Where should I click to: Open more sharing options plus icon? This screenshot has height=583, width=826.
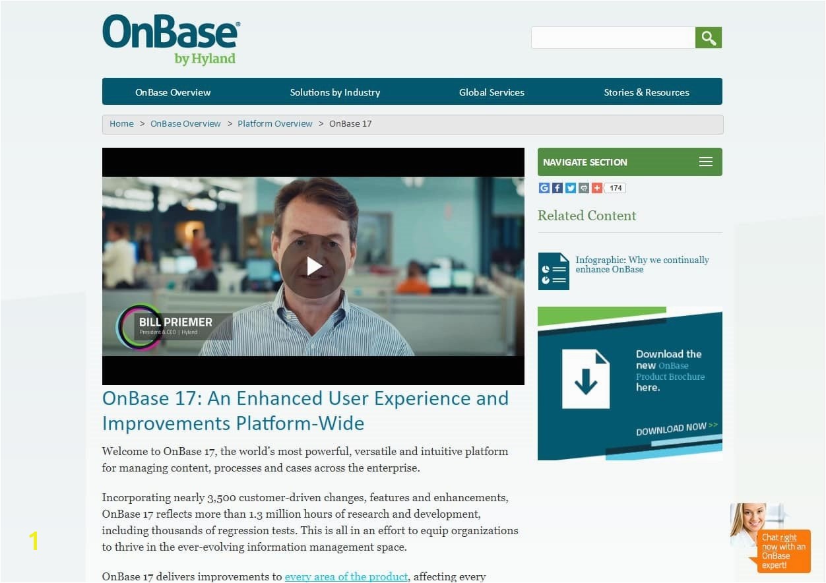point(597,188)
